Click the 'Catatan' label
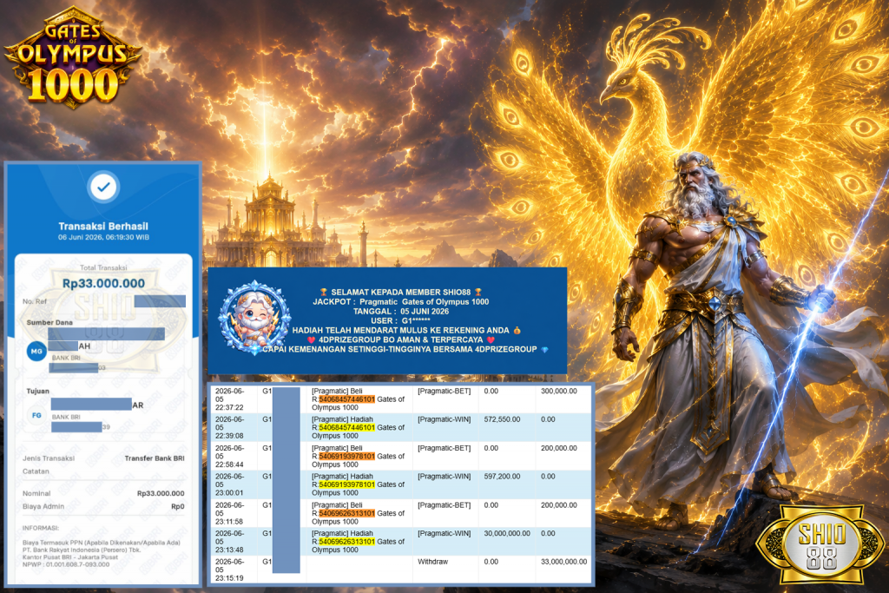This screenshot has height=593, width=889. pyautogui.click(x=36, y=471)
